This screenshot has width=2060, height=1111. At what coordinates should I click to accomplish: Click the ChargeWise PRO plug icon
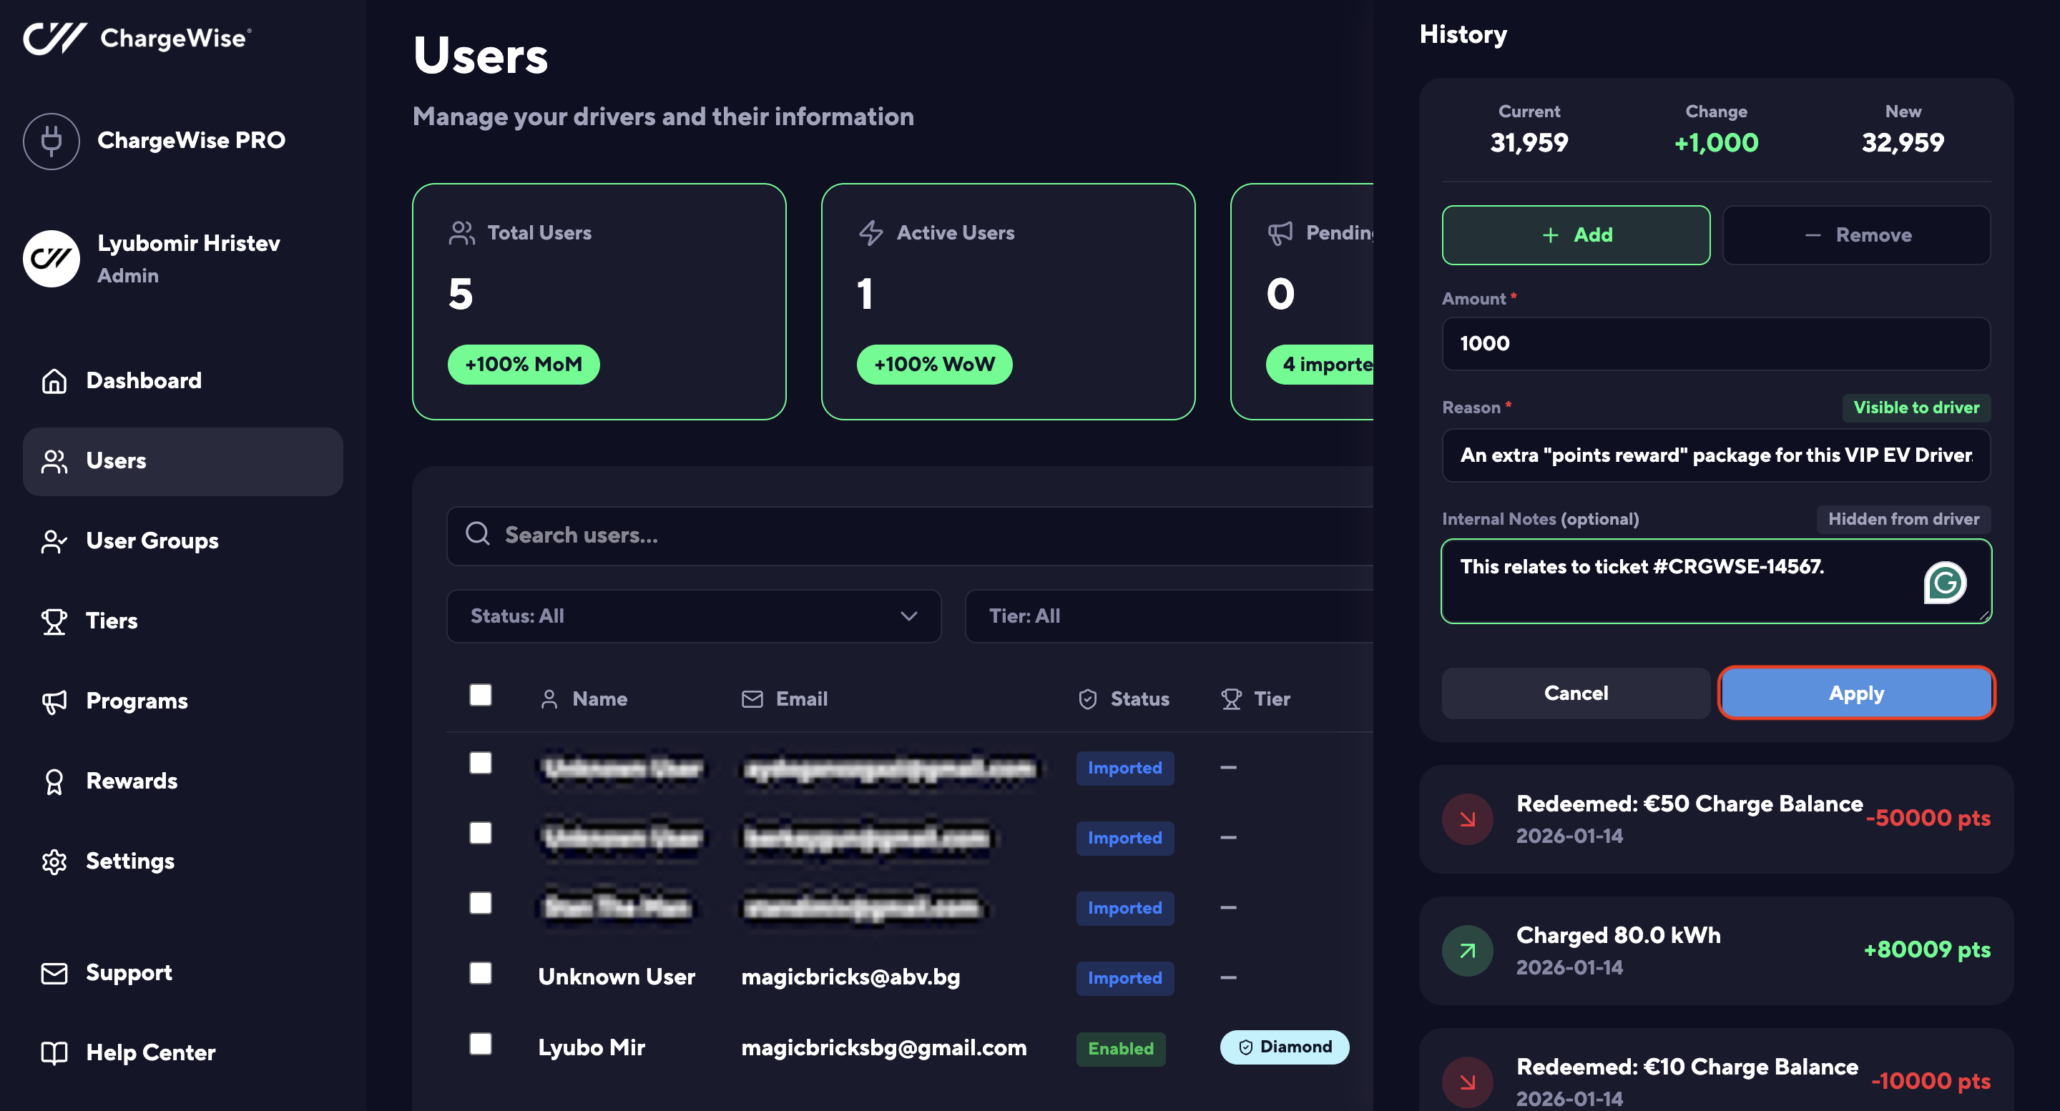pos(51,141)
